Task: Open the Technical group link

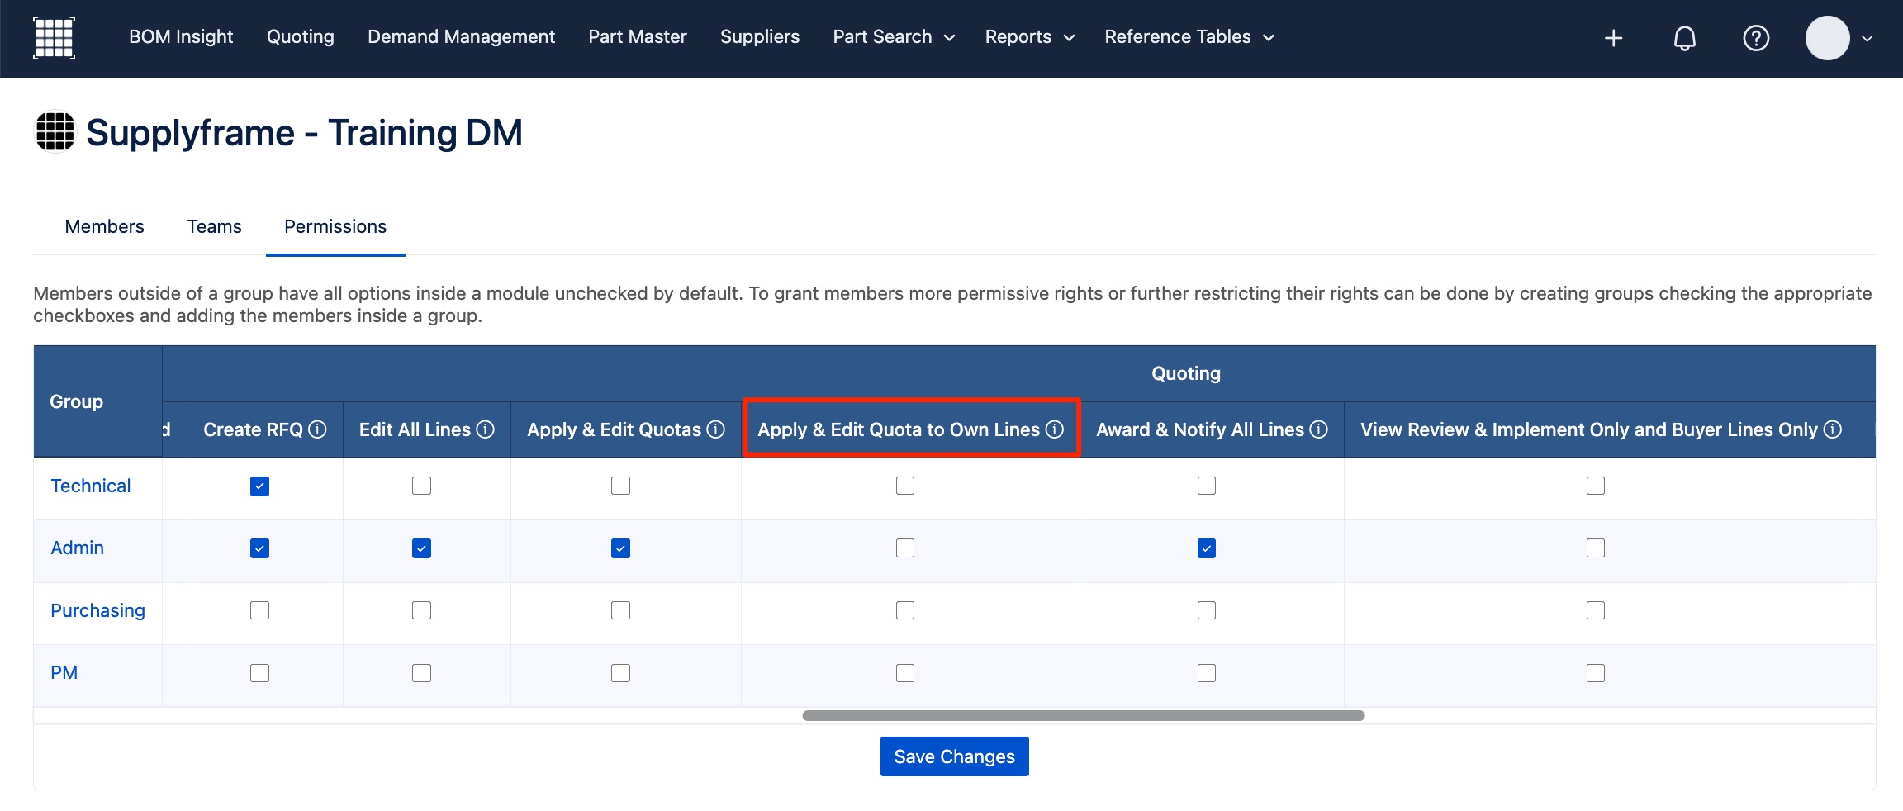Action: 91,486
